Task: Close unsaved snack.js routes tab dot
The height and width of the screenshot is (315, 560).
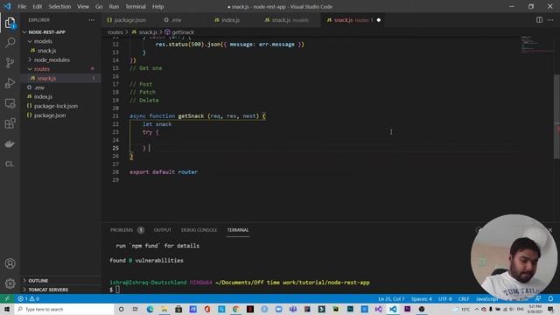Action: click(x=379, y=20)
